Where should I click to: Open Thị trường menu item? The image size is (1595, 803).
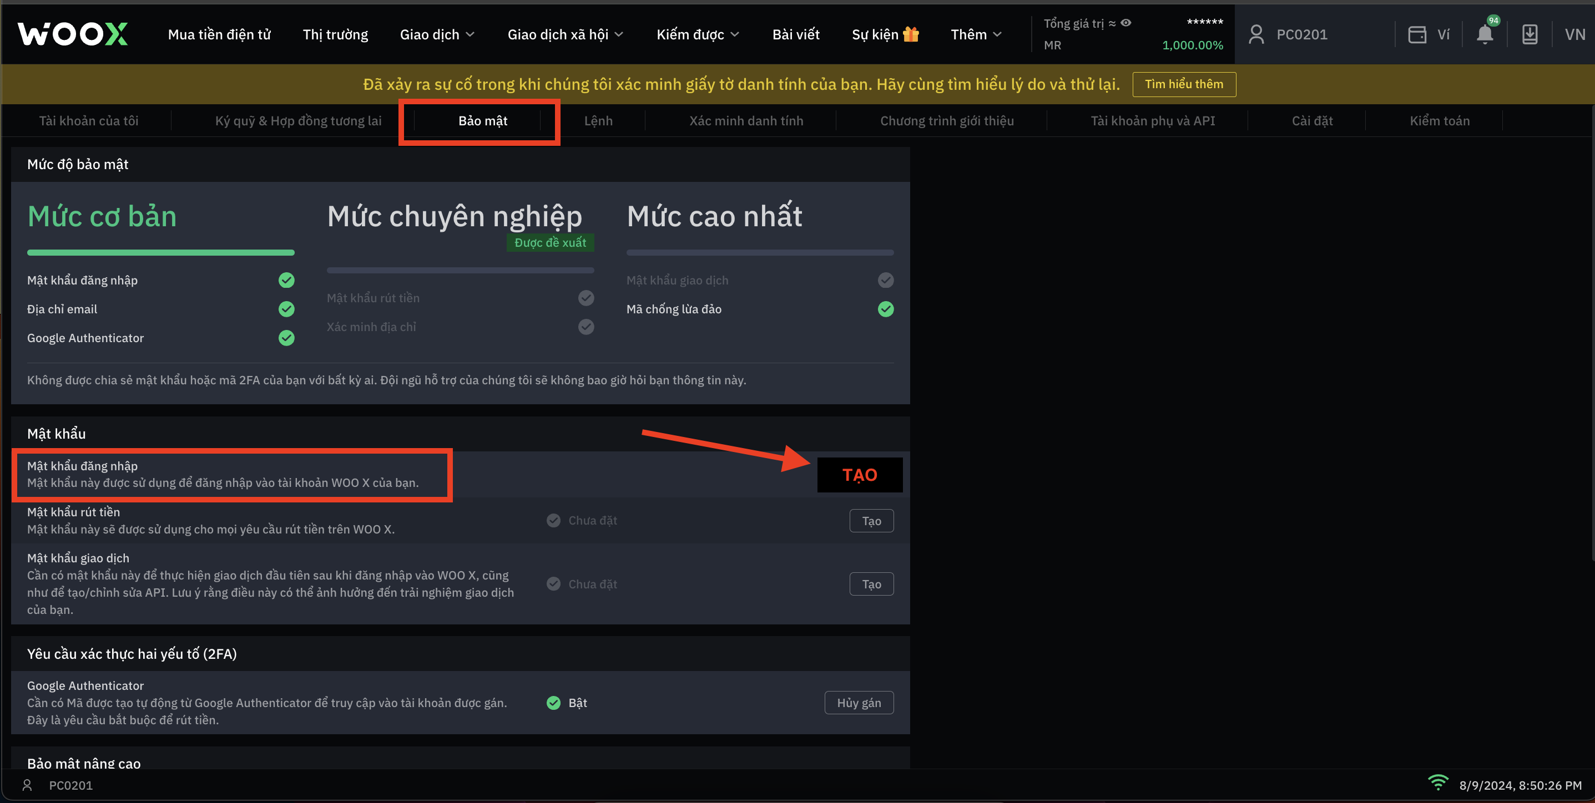pyautogui.click(x=335, y=34)
